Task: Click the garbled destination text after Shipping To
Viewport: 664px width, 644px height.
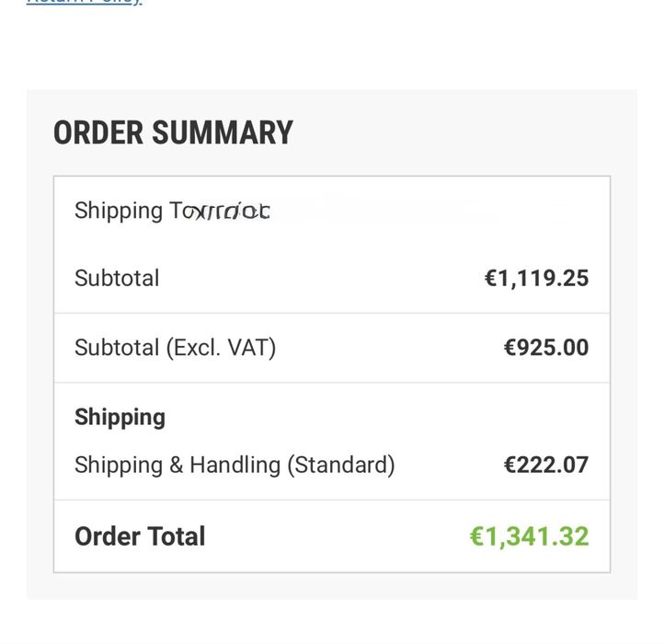Action: tap(230, 212)
